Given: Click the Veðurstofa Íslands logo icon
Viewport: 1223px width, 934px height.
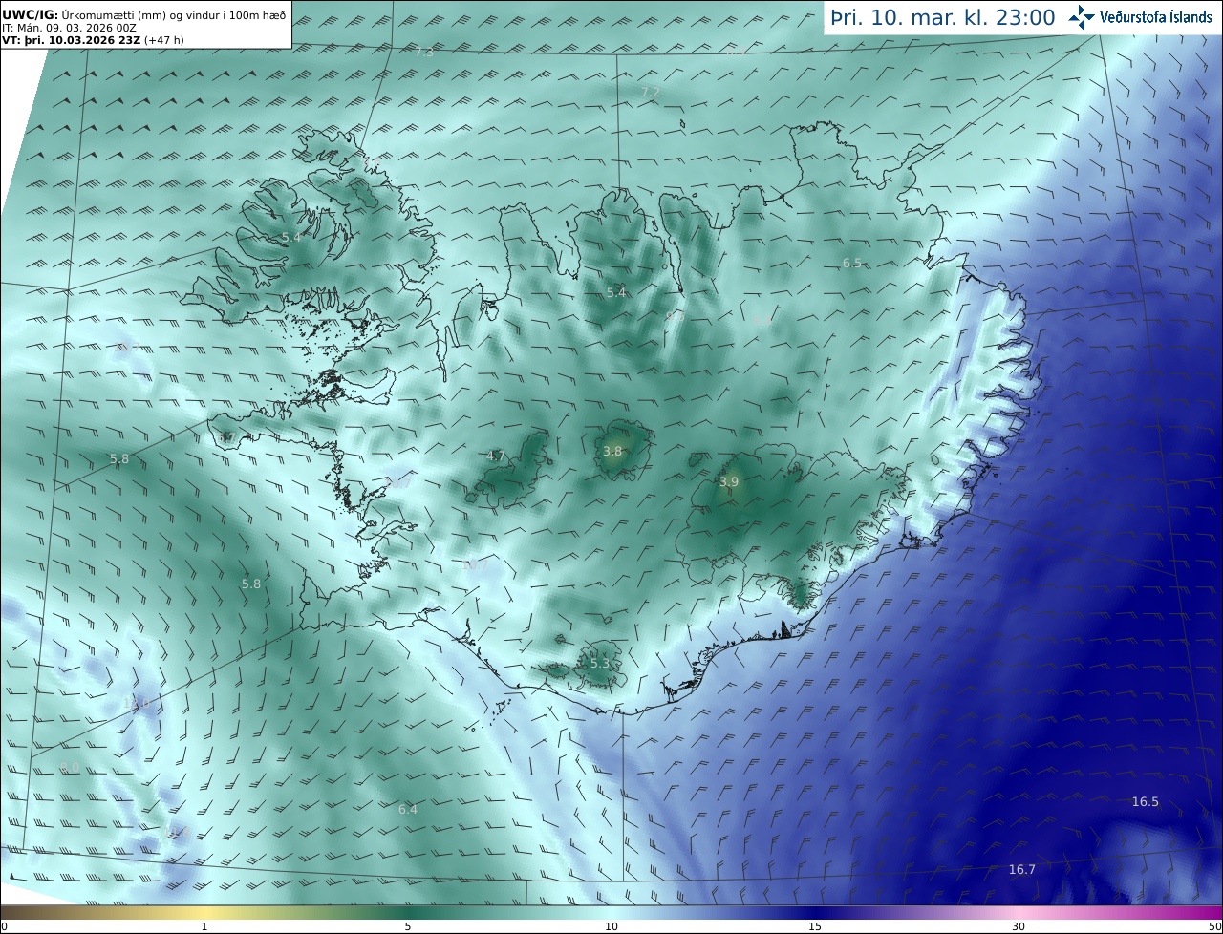Looking at the screenshot, I should pyautogui.click(x=1082, y=17).
